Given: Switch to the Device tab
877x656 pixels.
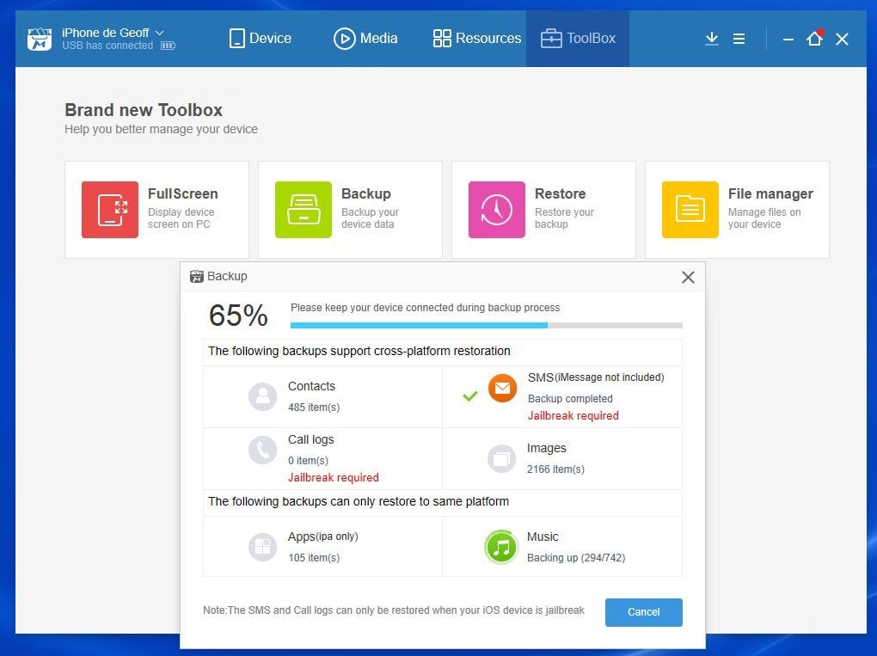Looking at the screenshot, I should click(x=260, y=39).
